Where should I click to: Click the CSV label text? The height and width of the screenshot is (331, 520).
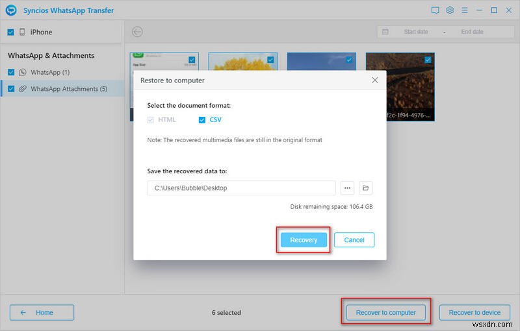216,120
